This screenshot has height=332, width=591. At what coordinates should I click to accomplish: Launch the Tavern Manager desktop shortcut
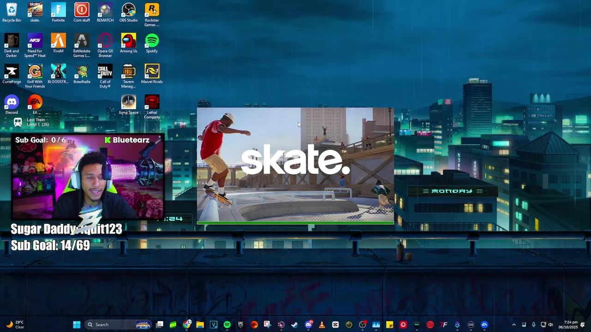click(128, 76)
